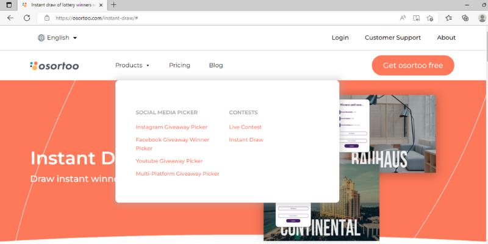
Task: Open the English language dropdown
Action: coord(58,38)
